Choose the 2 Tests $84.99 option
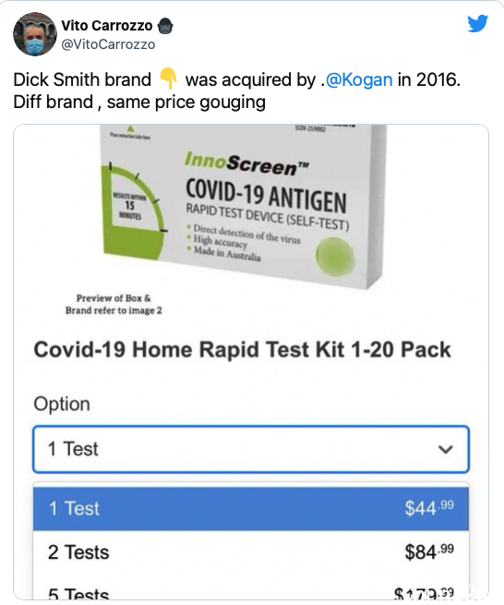Screen dimensions: 504x605 coord(251,551)
